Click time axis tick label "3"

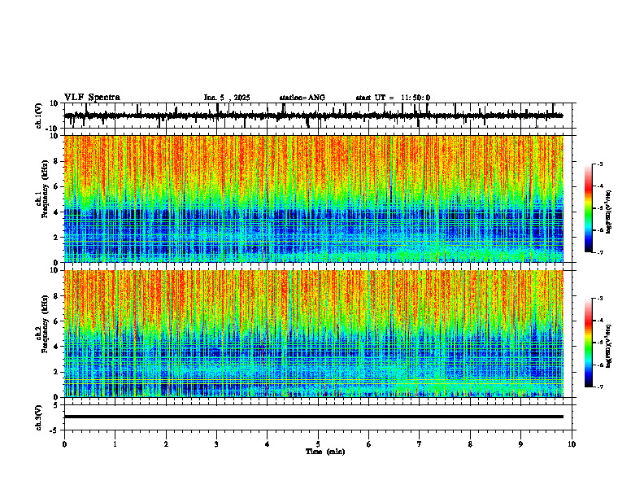coord(216,444)
